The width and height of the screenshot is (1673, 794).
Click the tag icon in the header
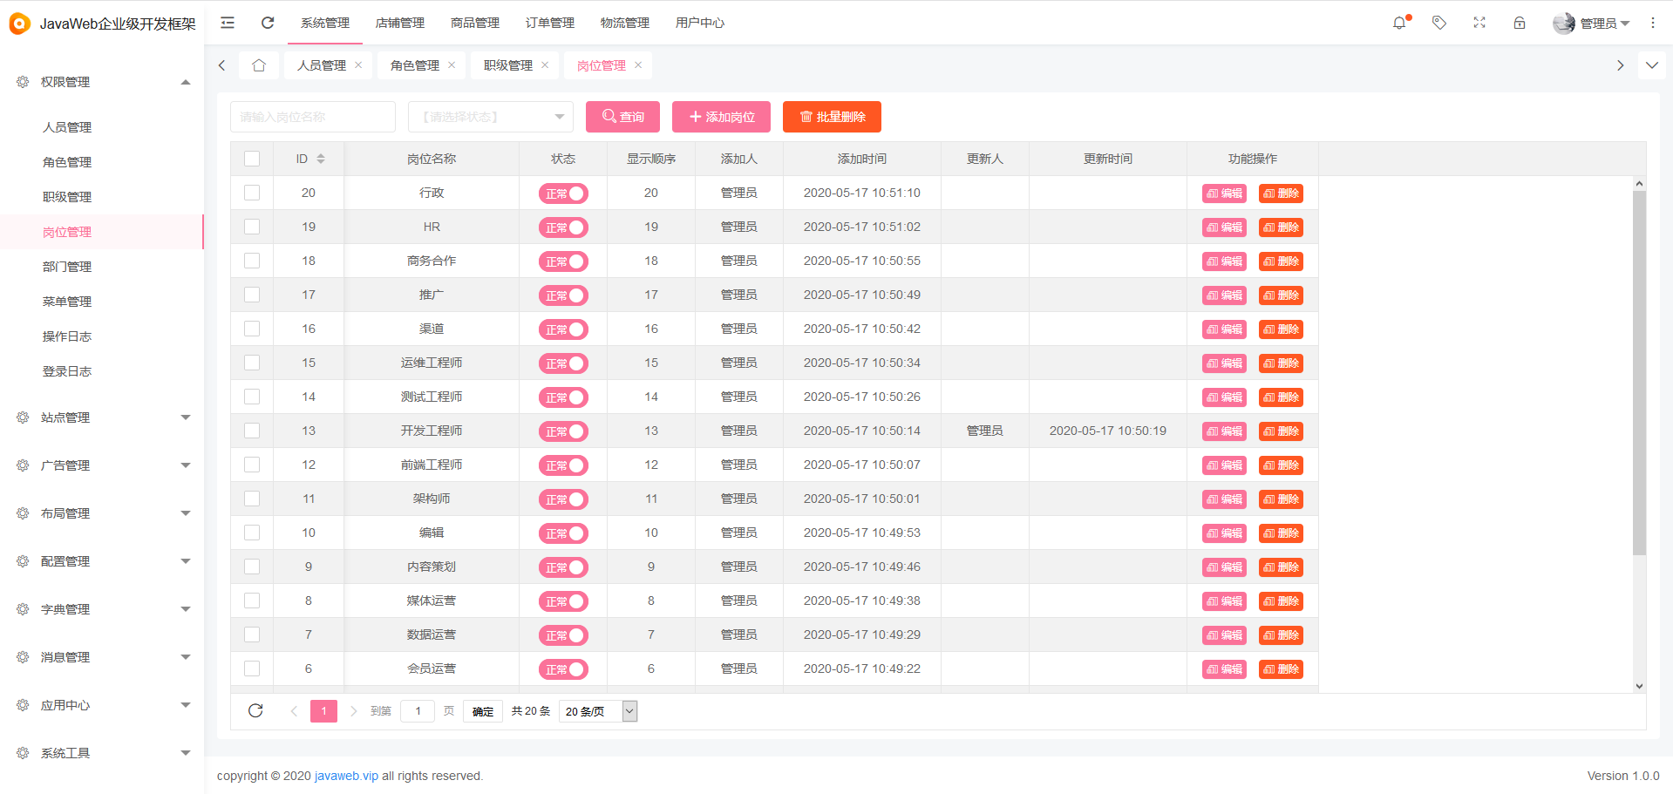[1438, 22]
